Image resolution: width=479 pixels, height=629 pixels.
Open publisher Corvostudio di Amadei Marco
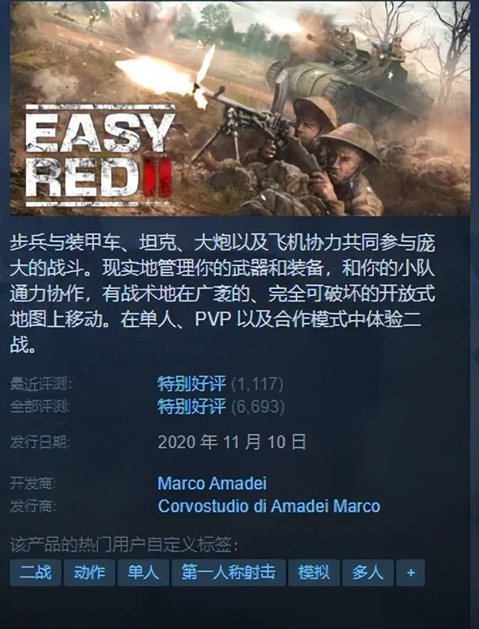click(269, 506)
